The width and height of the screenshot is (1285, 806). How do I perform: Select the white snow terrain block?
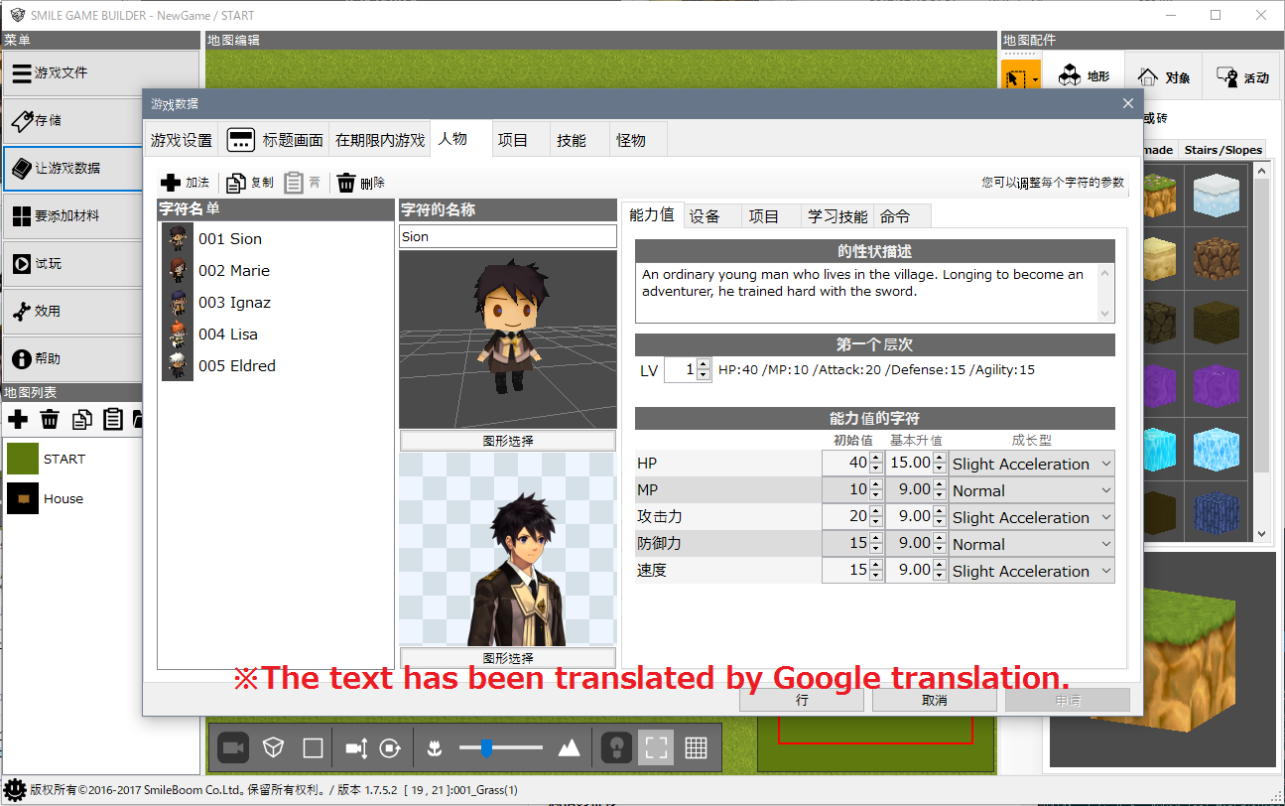(1216, 197)
